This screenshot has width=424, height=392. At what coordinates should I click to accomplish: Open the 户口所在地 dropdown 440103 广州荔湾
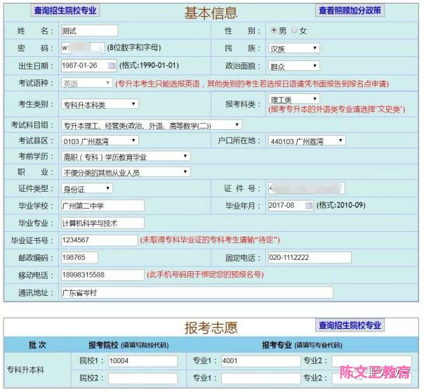point(307,141)
